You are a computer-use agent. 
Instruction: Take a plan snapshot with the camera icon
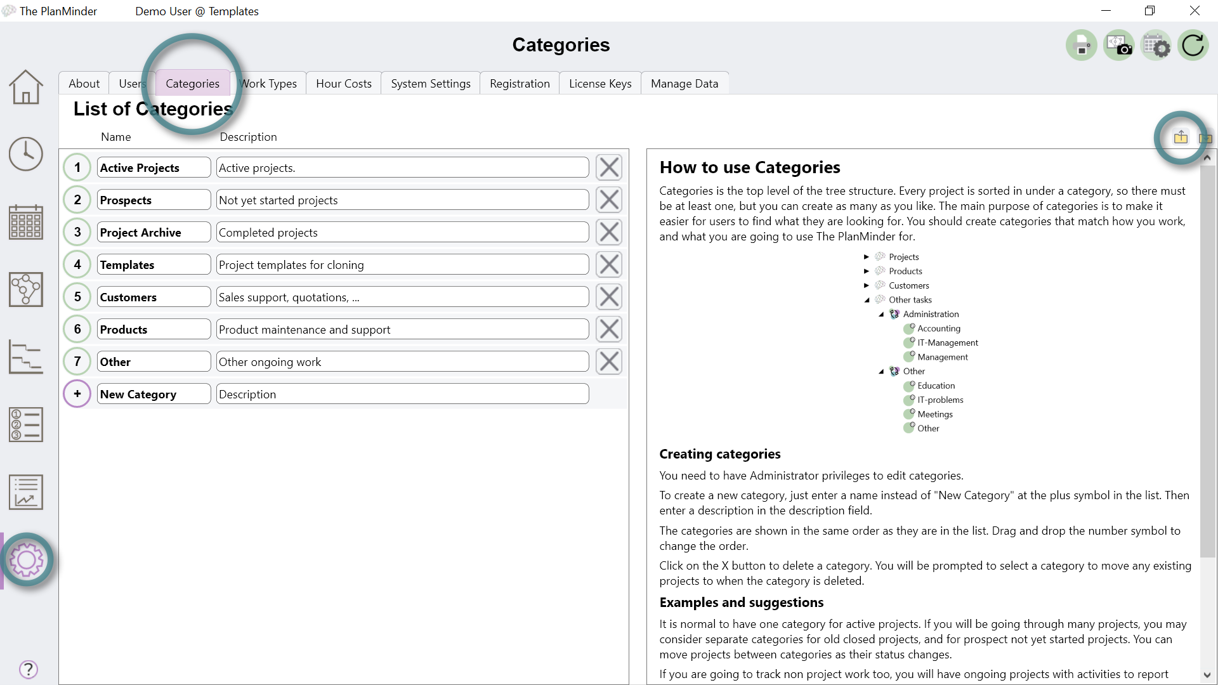(x=1118, y=44)
